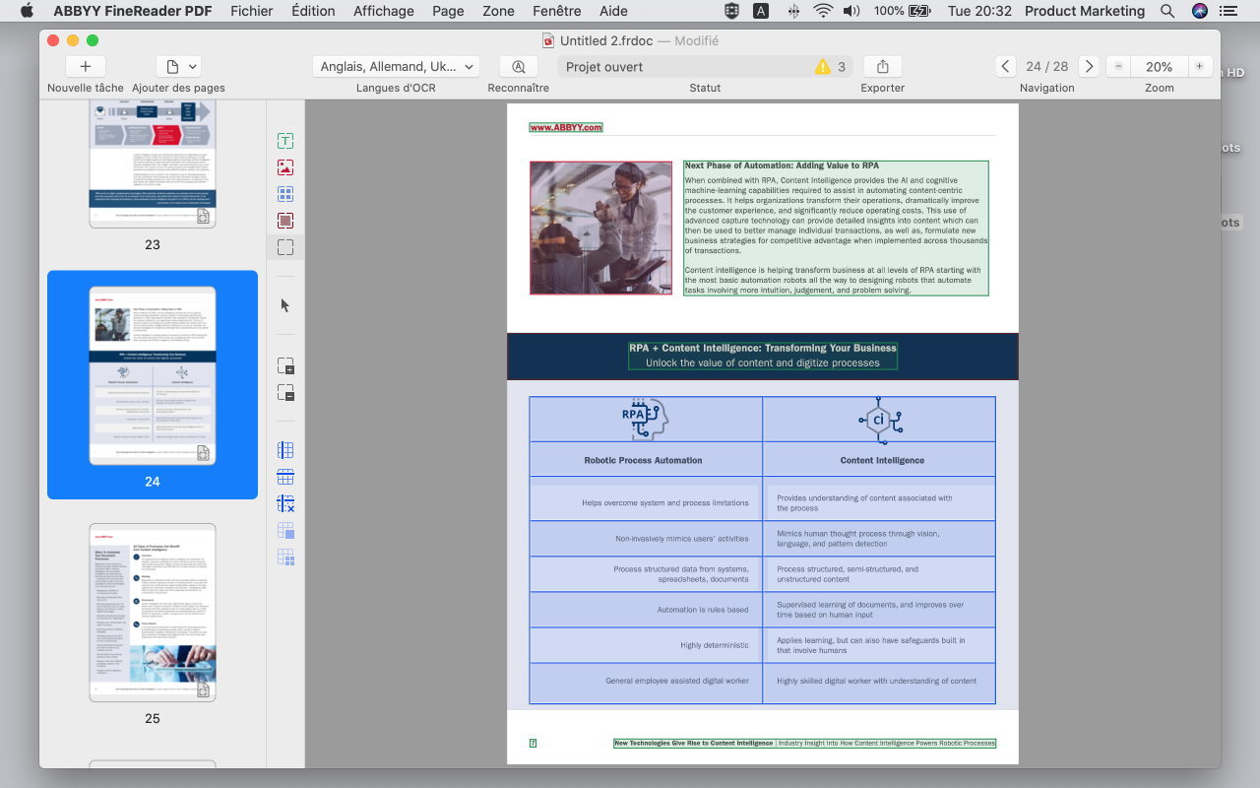Open the Page menu
Image resolution: width=1260 pixels, height=788 pixels.
tap(448, 11)
